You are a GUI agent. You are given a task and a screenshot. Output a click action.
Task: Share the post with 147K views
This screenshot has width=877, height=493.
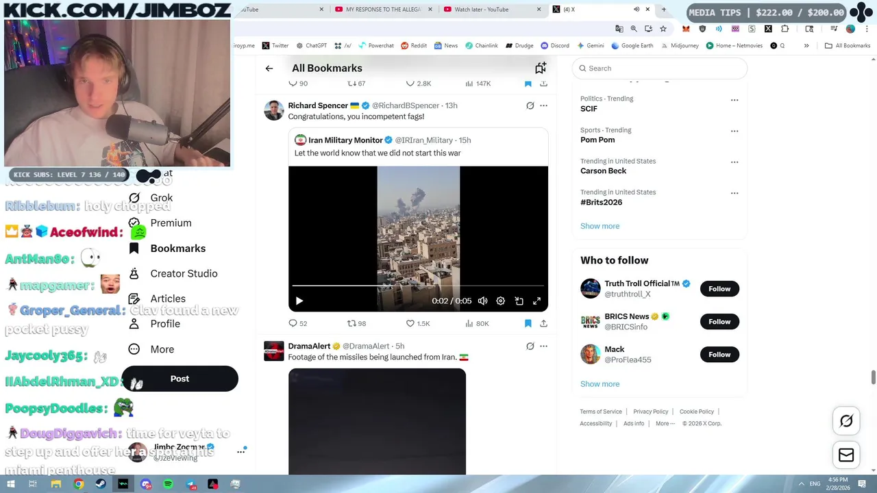click(x=543, y=84)
